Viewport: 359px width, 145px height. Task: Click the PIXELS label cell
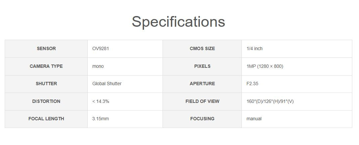pos(202,66)
